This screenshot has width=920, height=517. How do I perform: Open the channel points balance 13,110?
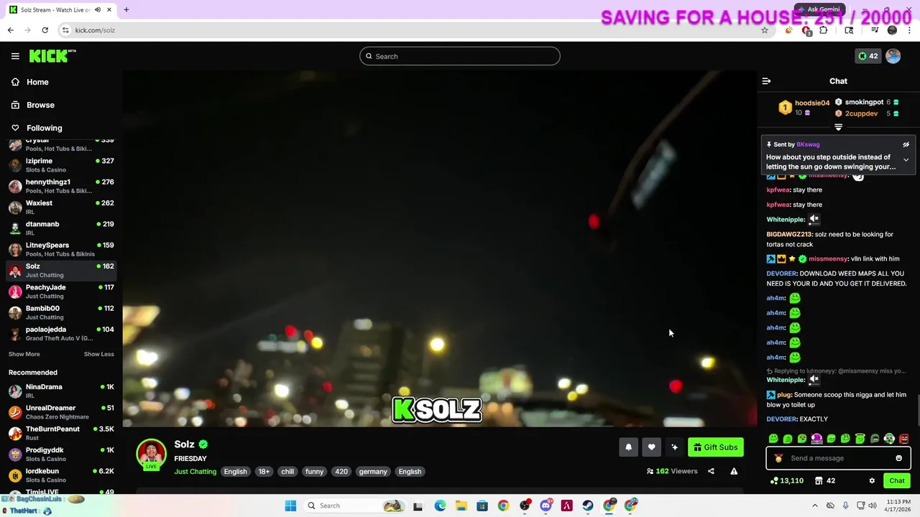point(786,480)
